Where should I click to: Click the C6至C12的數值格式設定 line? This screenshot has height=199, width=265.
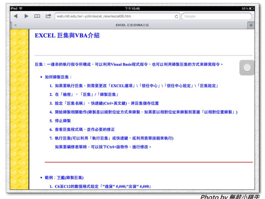coord(103,186)
